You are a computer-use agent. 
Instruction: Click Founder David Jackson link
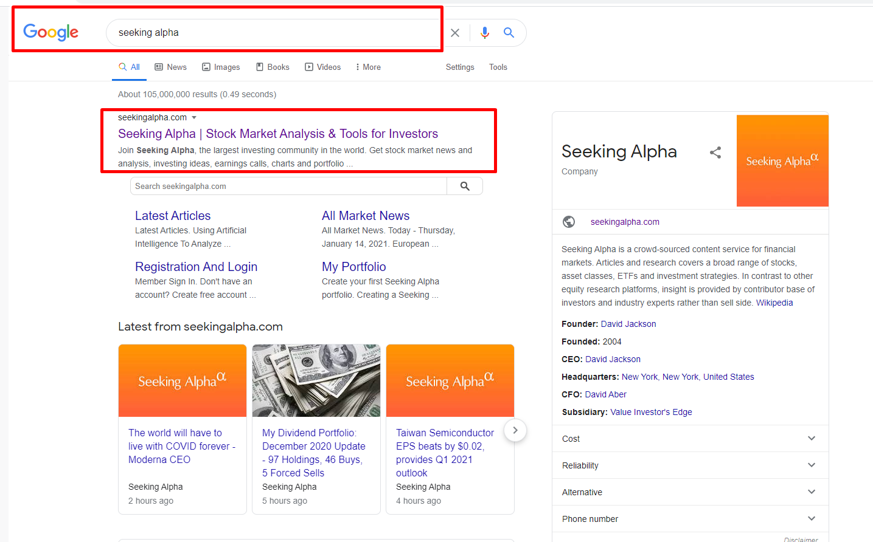(x=628, y=324)
